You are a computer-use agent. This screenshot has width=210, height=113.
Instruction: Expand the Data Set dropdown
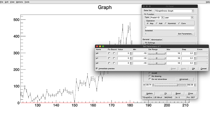point(193,11)
